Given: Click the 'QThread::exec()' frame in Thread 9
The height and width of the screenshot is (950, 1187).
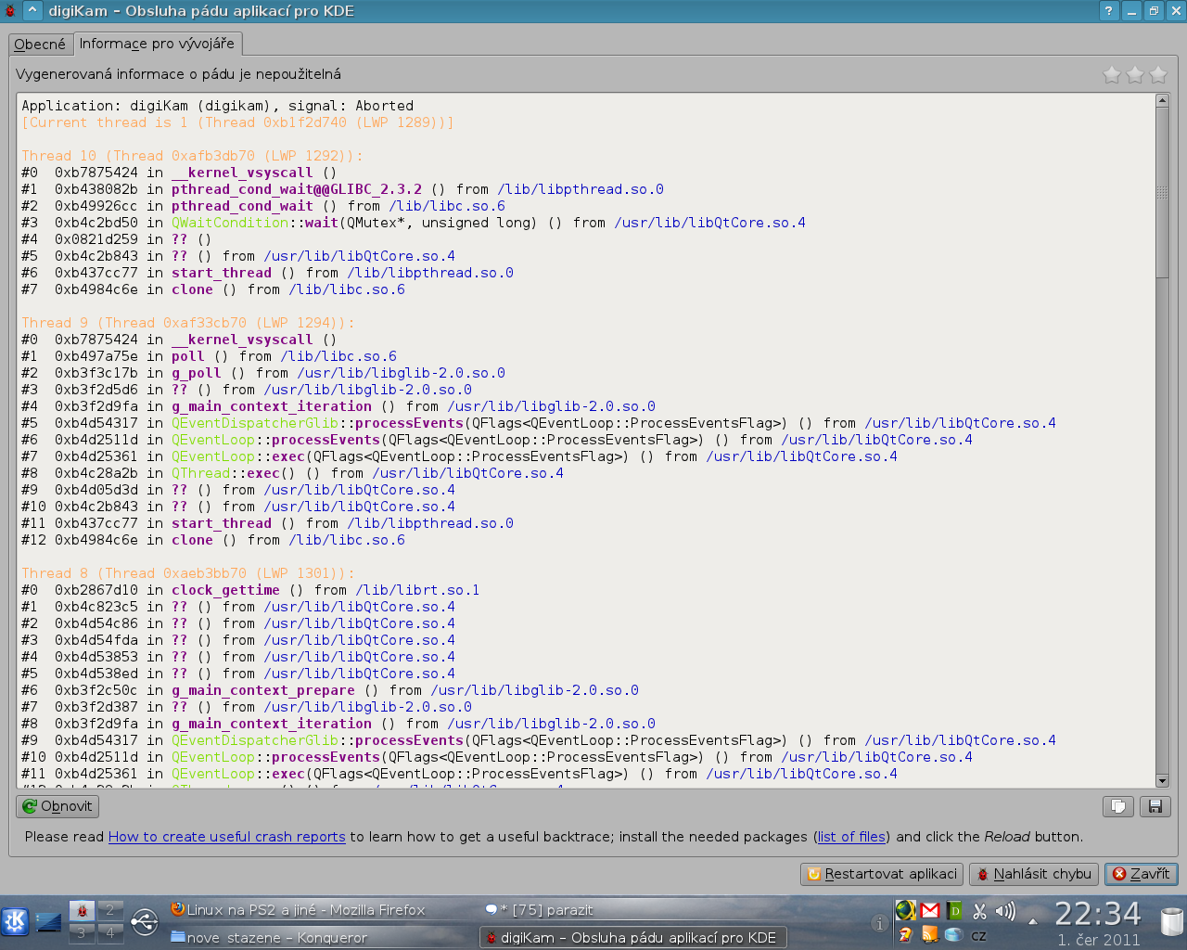Looking at the screenshot, I should 292,473.
